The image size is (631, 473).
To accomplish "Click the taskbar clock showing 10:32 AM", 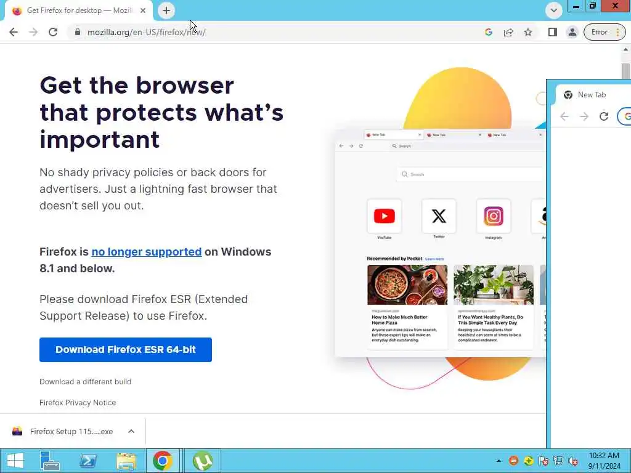I will point(604,461).
